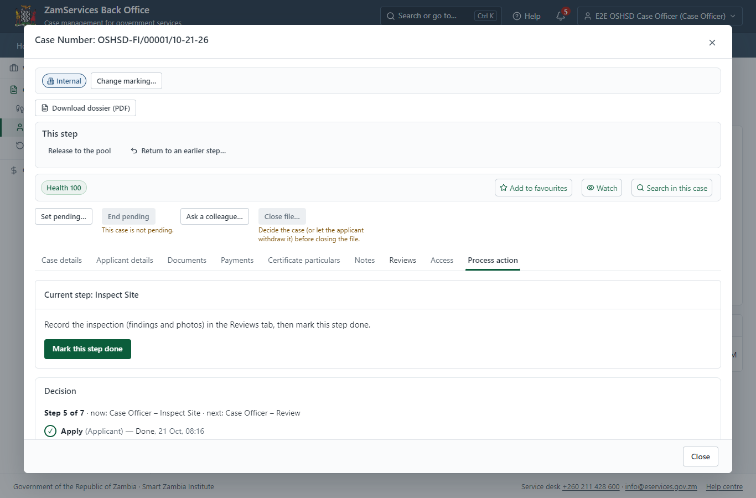
Task: Click Return to an earlier step
Action: [178, 151]
